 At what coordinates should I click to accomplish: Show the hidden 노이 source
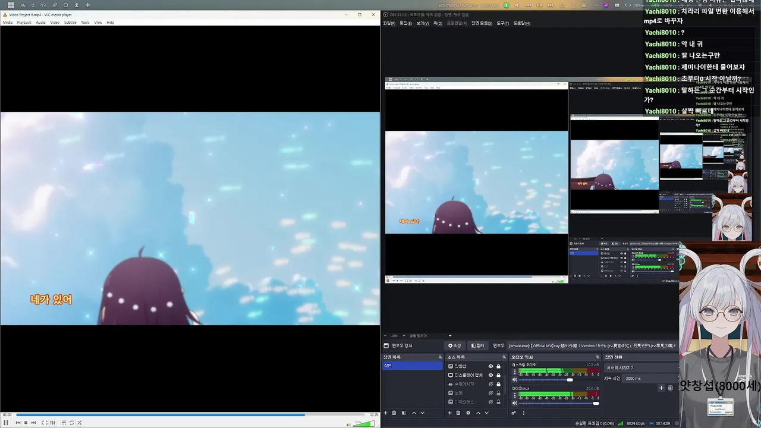[x=490, y=393]
